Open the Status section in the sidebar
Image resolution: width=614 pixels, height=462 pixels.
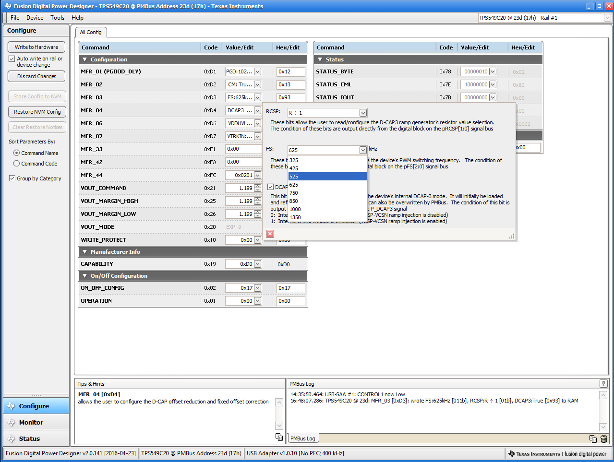coord(29,438)
